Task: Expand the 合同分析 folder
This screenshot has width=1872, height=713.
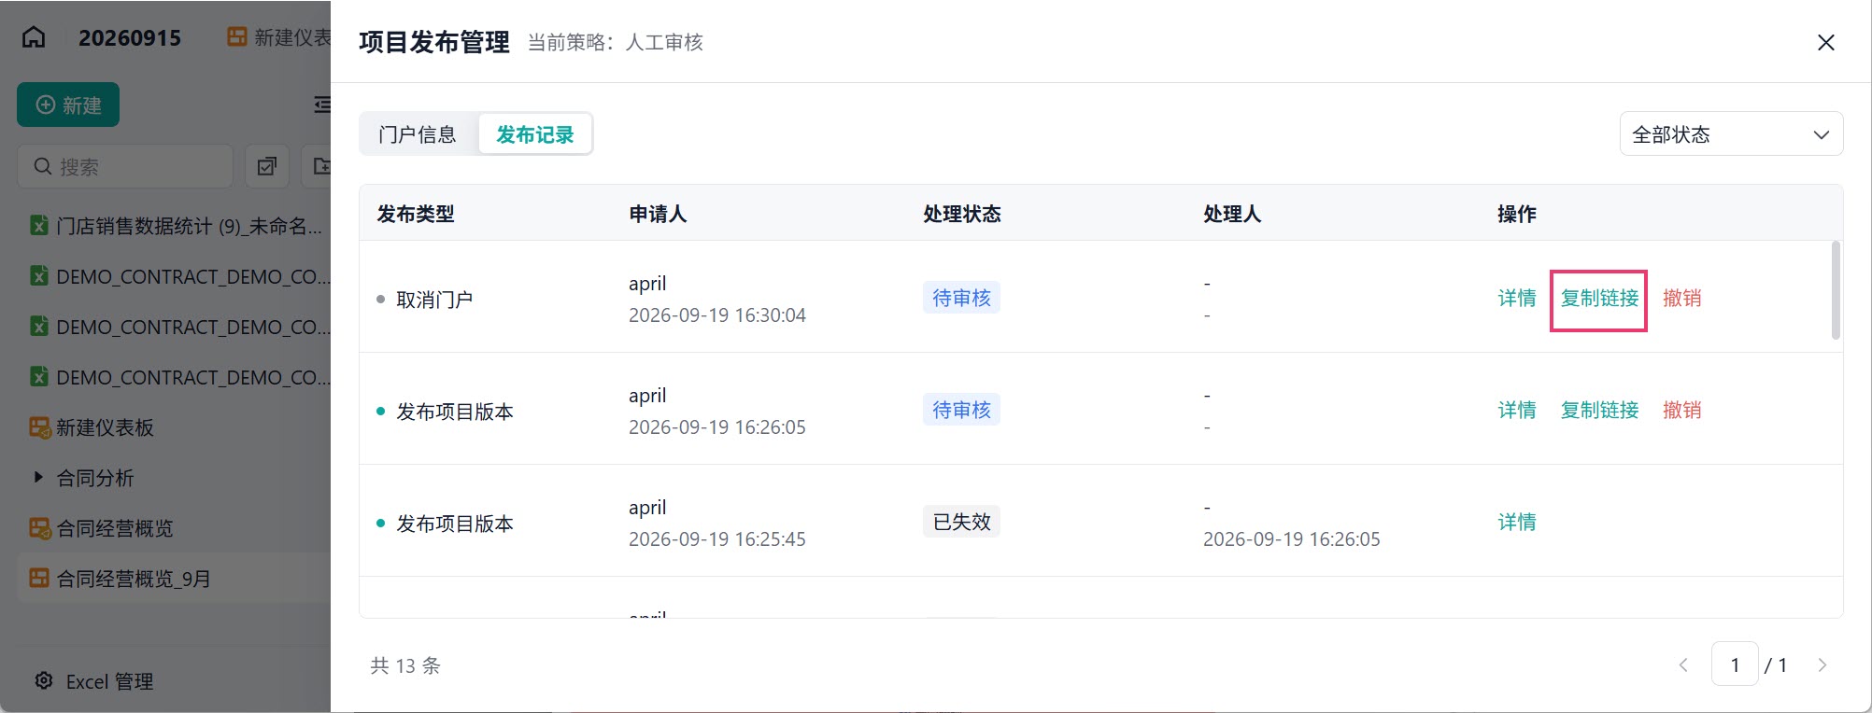Action: 38,478
